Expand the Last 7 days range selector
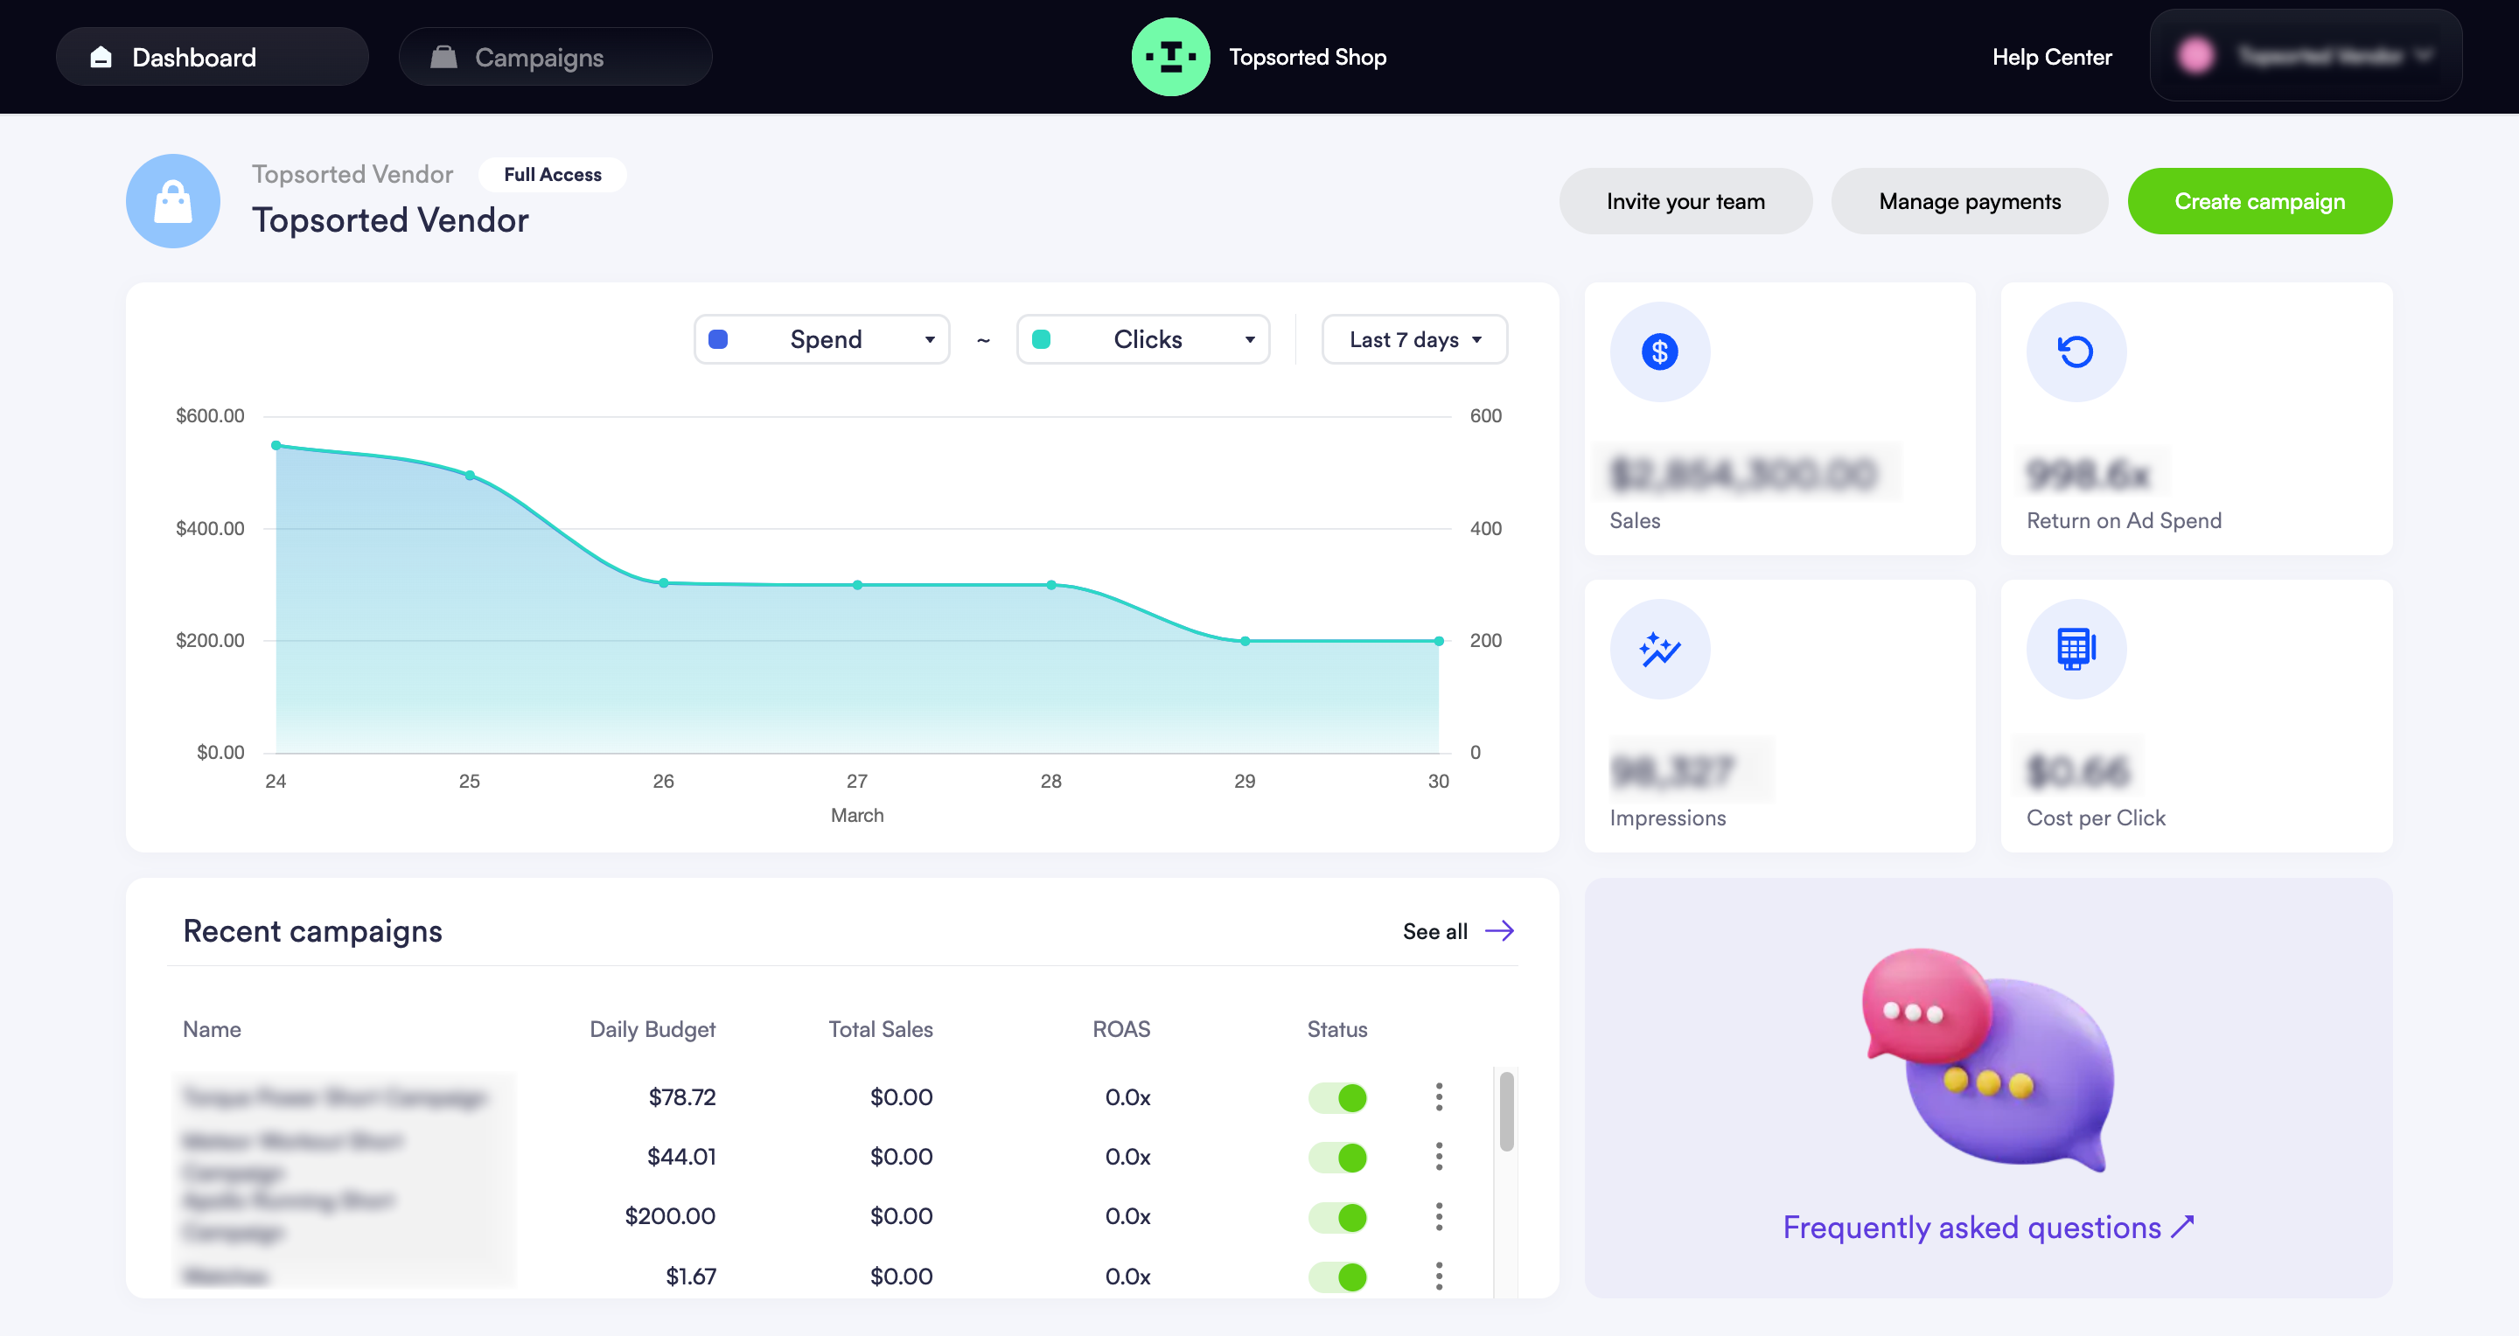Viewport: 2519px width, 1336px height. [x=1414, y=339]
